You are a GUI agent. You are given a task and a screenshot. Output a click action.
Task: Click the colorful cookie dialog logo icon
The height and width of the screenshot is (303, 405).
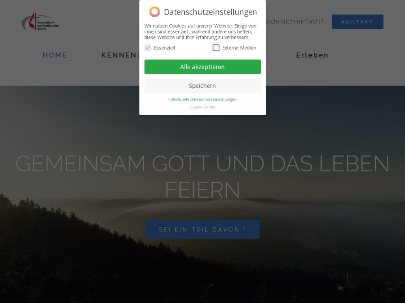(154, 12)
